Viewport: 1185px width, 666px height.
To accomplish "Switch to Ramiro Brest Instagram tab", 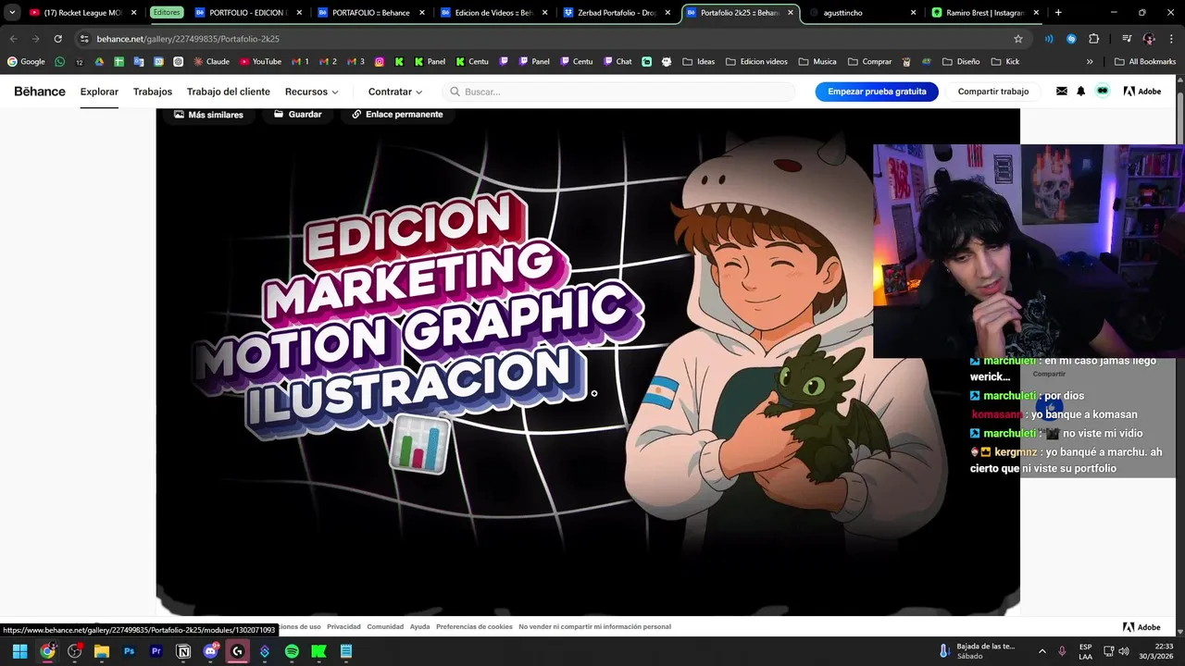I will tap(983, 13).
